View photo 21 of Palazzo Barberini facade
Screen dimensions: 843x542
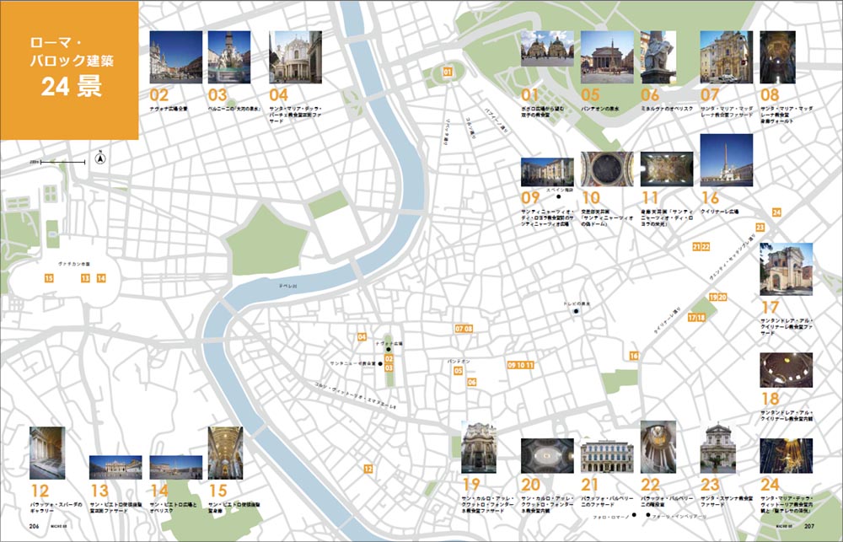pos(607,456)
